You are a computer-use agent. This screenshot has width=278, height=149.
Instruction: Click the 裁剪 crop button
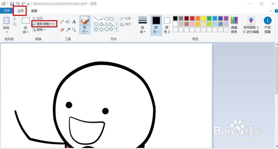38,18
